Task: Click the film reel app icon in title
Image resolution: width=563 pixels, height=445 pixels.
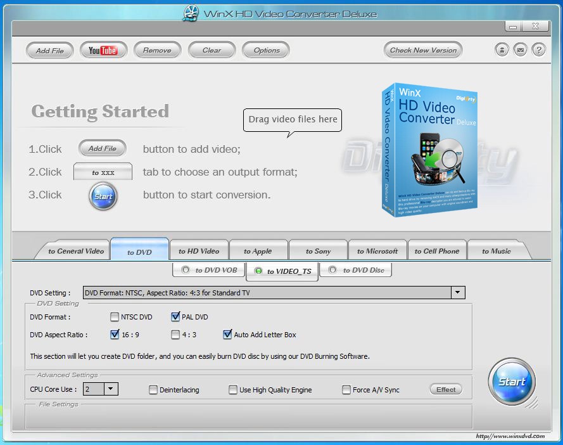Action: coord(191,14)
